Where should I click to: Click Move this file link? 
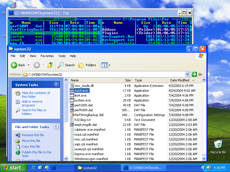coord(31,141)
